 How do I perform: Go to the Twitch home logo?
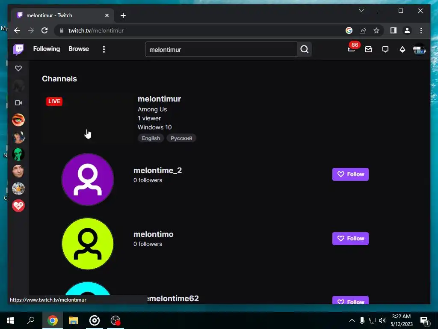18,50
